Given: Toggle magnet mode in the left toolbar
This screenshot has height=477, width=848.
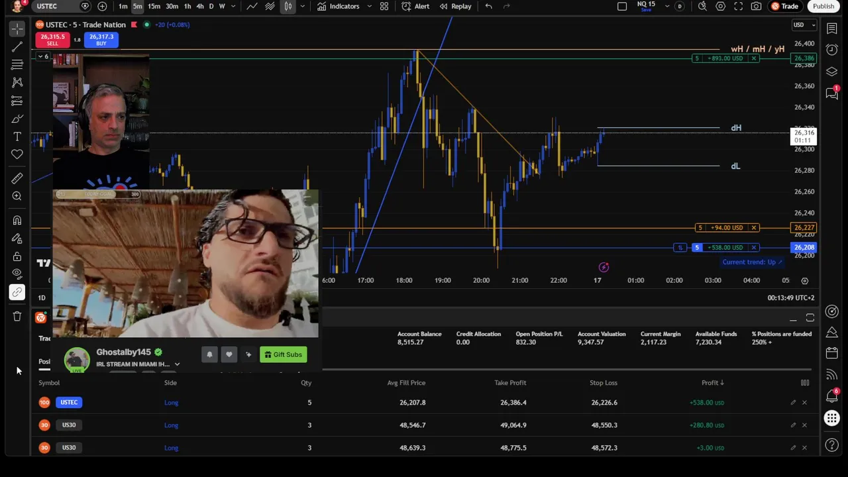Looking at the screenshot, I should [x=17, y=220].
